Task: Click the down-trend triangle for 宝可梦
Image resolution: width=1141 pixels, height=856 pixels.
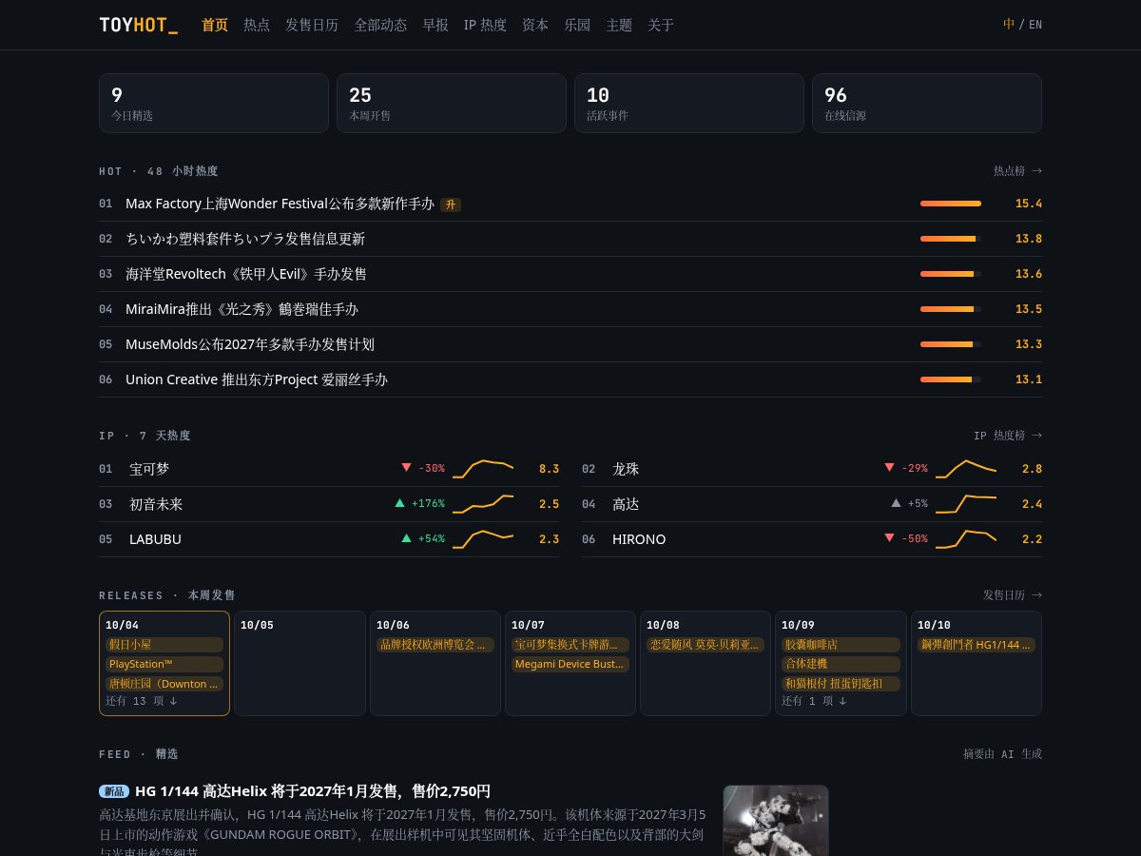Action: coord(407,468)
